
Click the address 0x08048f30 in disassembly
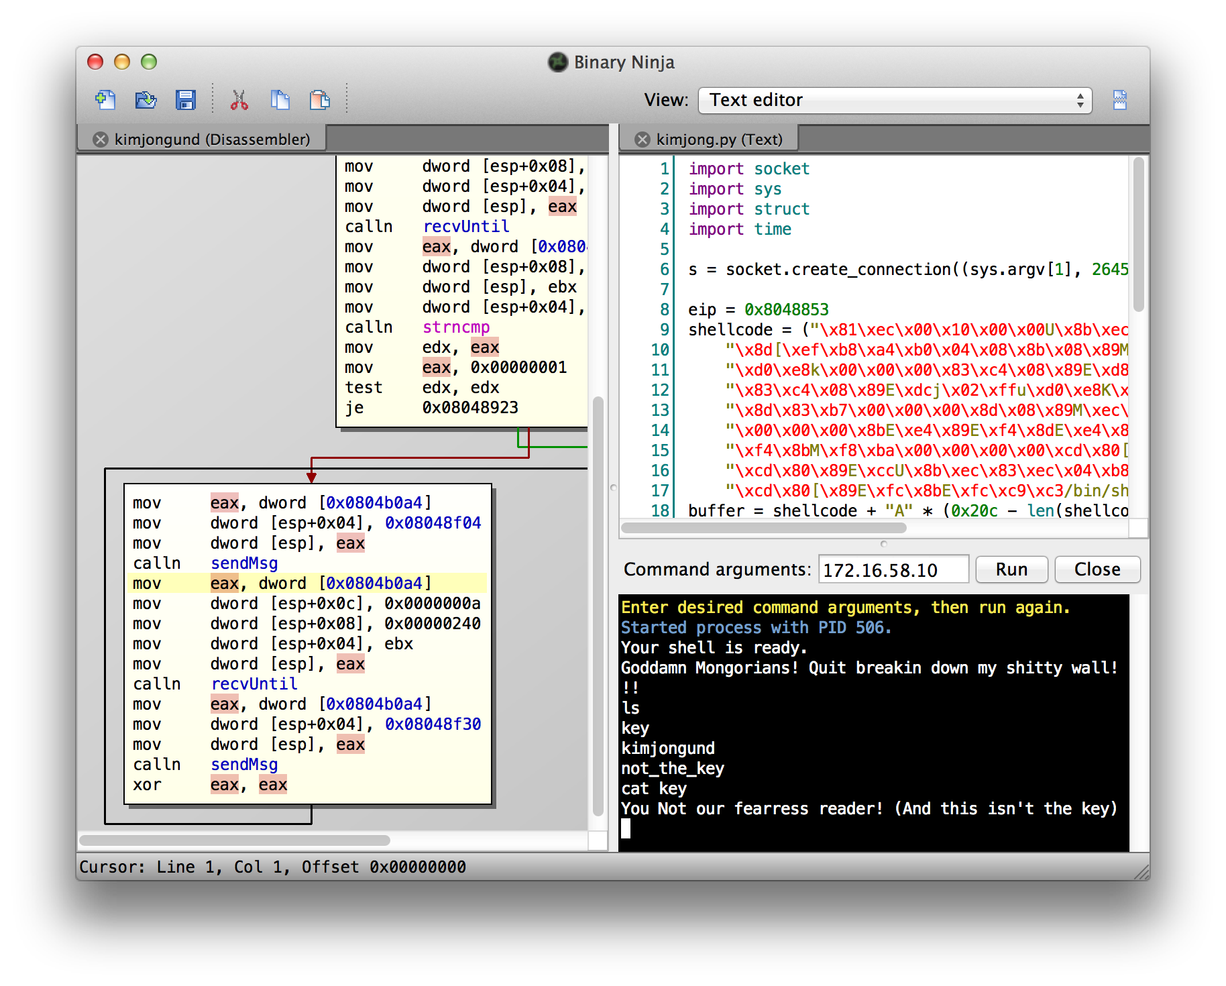pos(433,724)
